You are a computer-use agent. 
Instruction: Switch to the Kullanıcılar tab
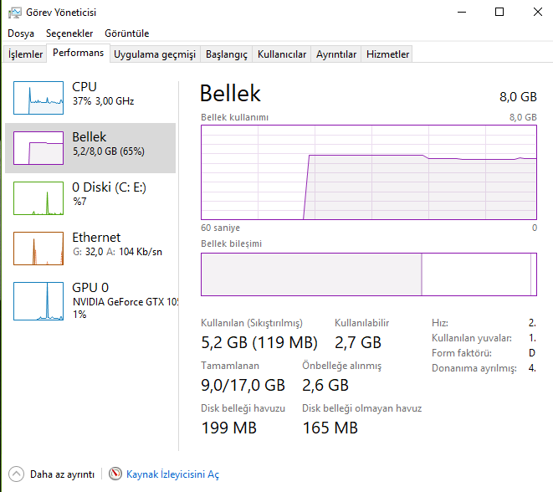pyautogui.click(x=282, y=54)
